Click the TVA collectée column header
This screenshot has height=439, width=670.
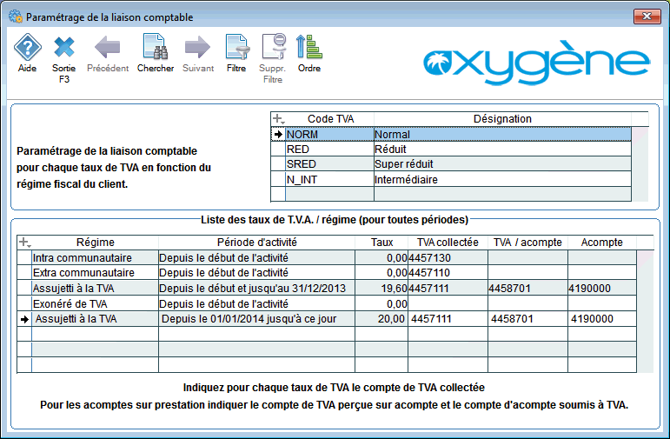point(448,243)
